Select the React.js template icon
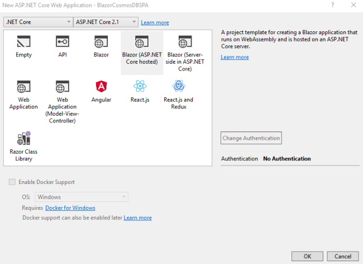Viewport: 363px width, 264px height. [140, 86]
